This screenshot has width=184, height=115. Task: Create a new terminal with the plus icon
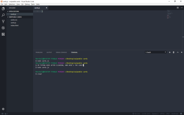click(x=170, y=52)
